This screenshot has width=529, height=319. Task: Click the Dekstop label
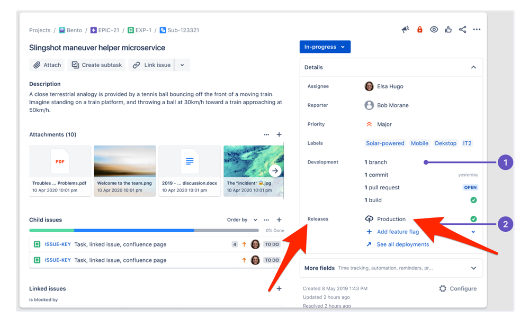tap(445, 143)
